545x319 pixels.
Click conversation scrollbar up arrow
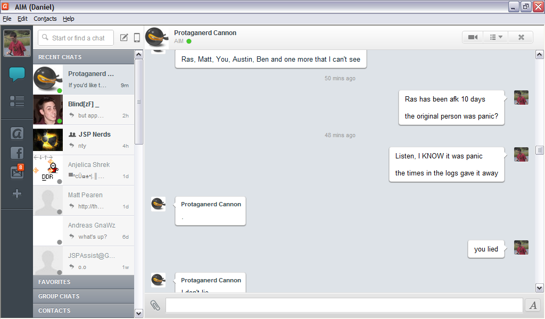click(540, 55)
